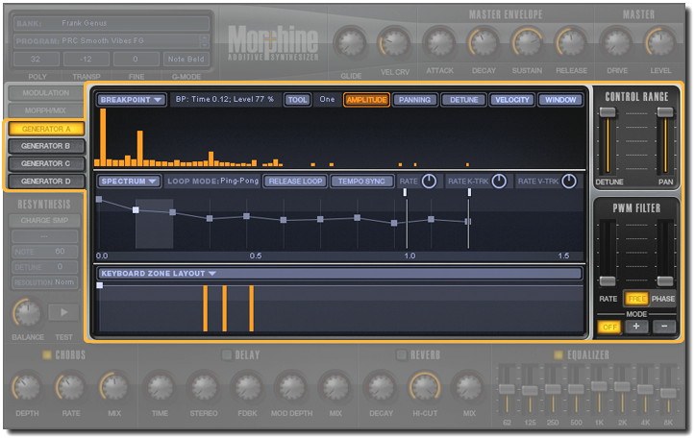Click the Glide knob

tap(350, 42)
